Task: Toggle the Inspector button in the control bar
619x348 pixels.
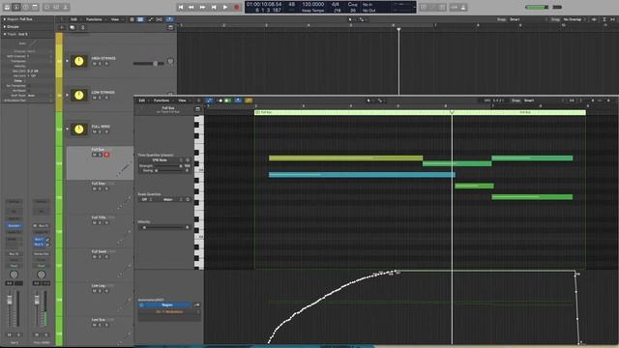Action: (16, 7)
